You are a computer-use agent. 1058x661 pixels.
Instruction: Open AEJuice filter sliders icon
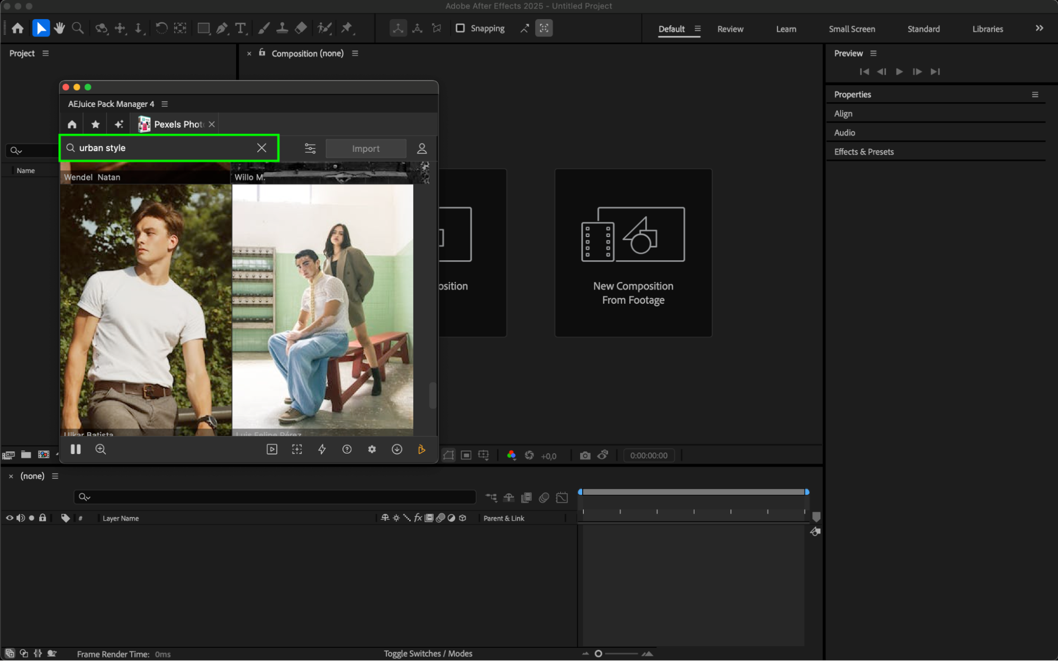coord(310,149)
